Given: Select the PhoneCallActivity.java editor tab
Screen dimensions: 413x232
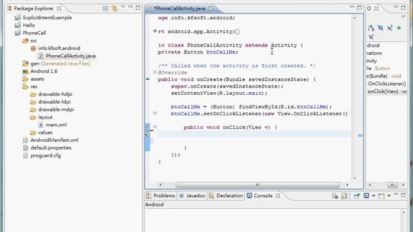Looking at the screenshot, I should 179,8.
